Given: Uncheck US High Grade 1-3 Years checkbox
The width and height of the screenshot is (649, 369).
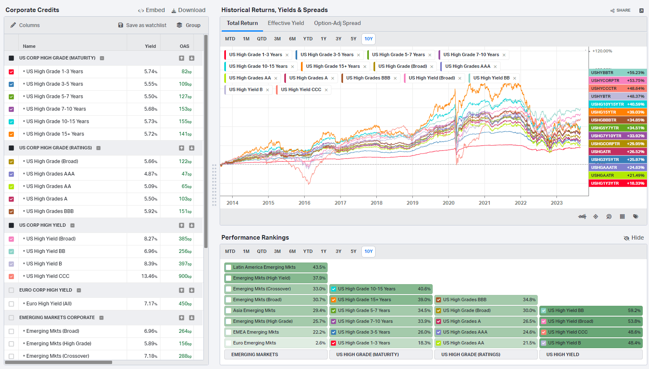Looking at the screenshot, I should [11, 72].
